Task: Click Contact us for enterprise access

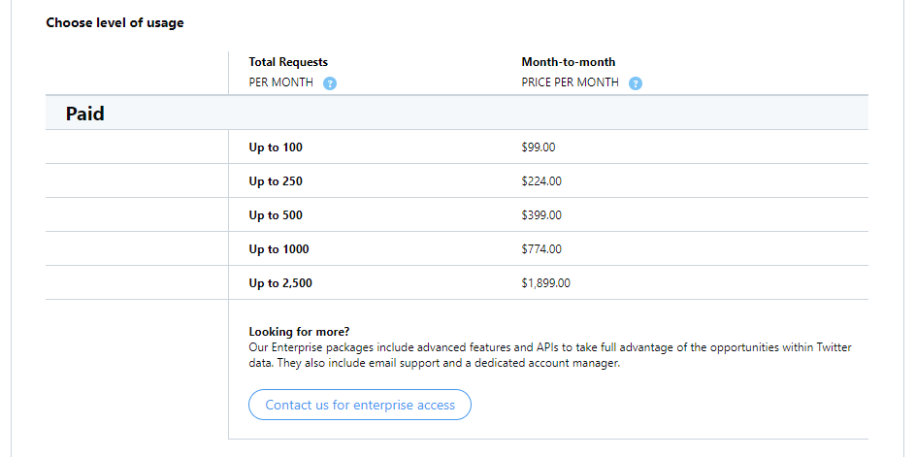Action: pos(360,405)
